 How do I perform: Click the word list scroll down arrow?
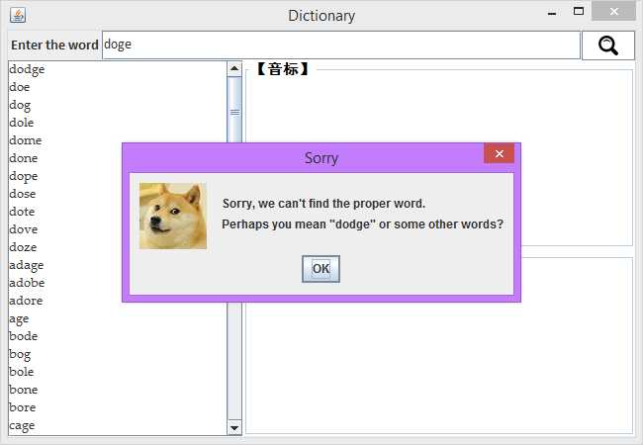tap(234, 428)
